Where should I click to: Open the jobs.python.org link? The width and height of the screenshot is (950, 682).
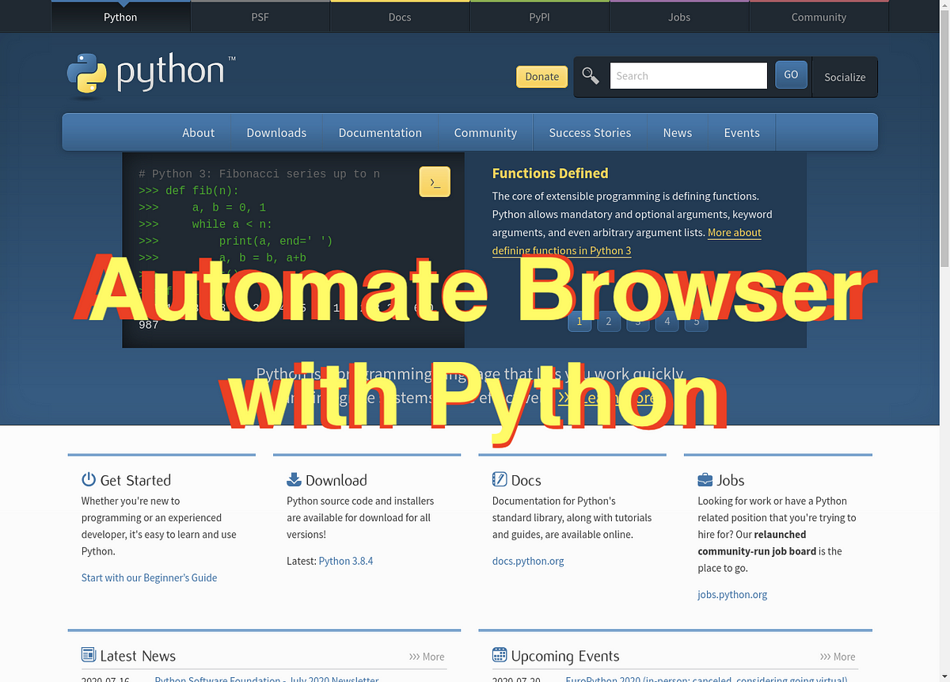[x=732, y=594]
